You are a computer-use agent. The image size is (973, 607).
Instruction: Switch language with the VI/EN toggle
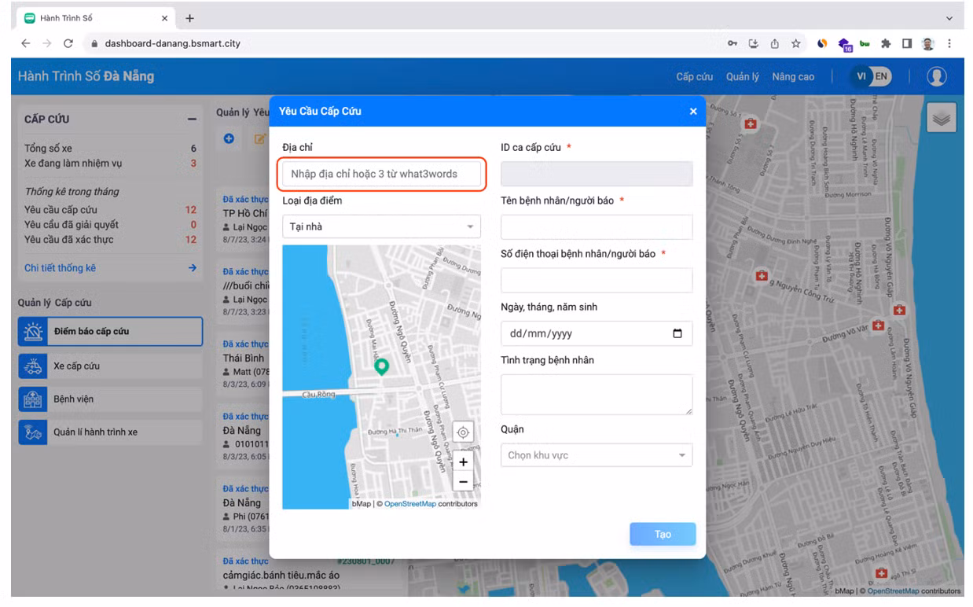871,76
